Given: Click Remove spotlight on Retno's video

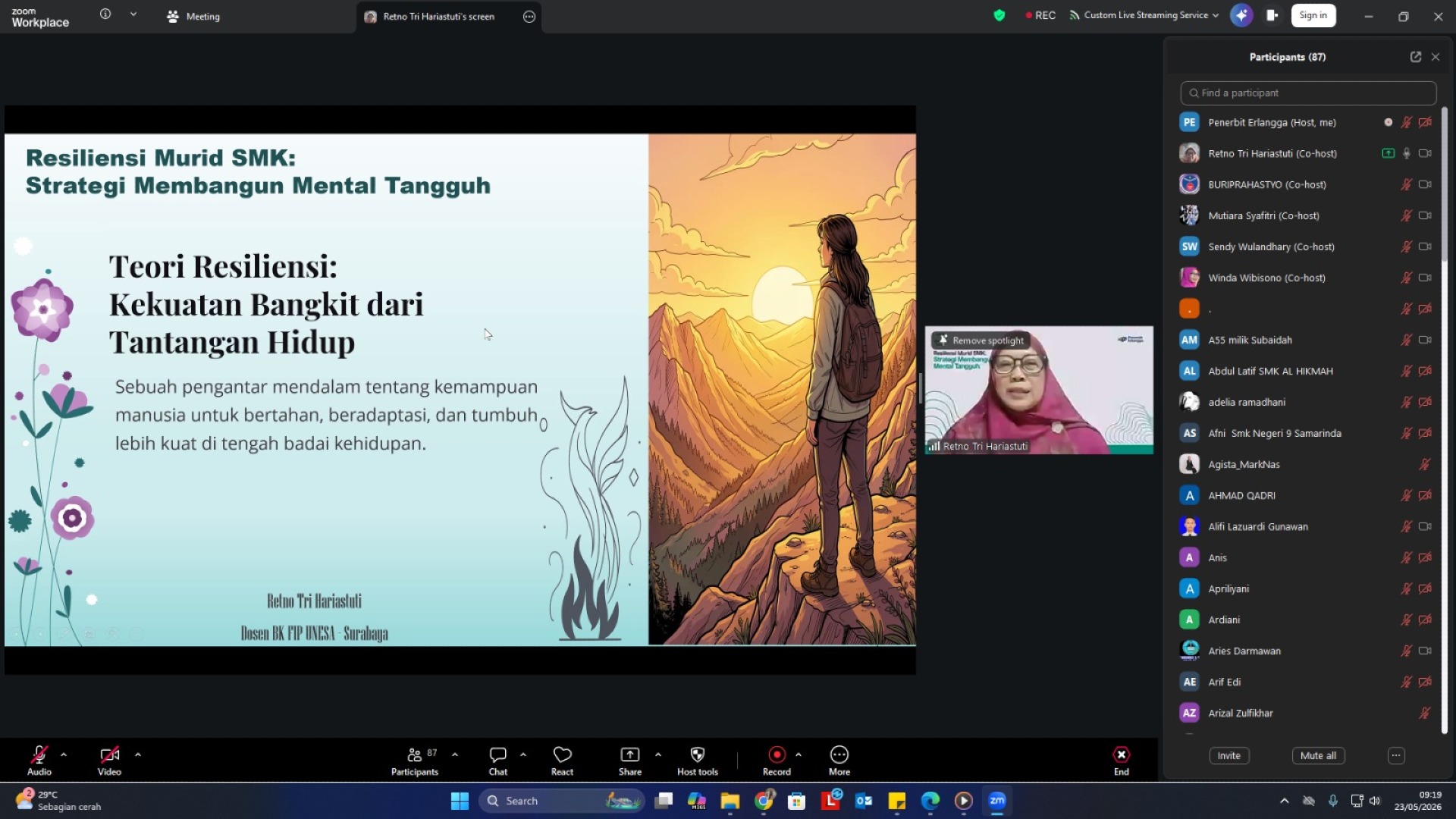Looking at the screenshot, I should (x=981, y=340).
